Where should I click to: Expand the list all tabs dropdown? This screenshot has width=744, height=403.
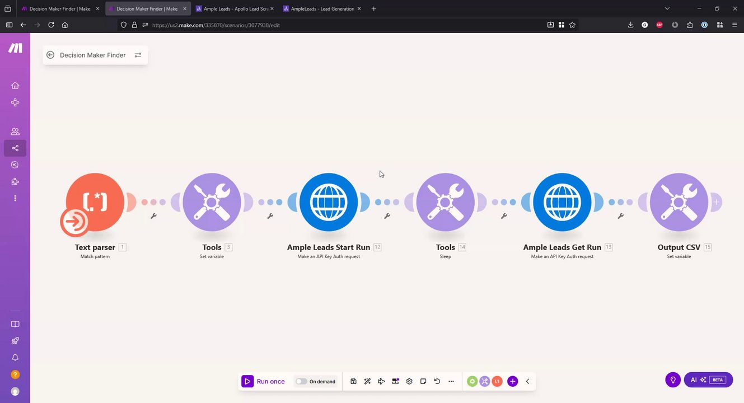pyautogui.click(x=667, y=8)
